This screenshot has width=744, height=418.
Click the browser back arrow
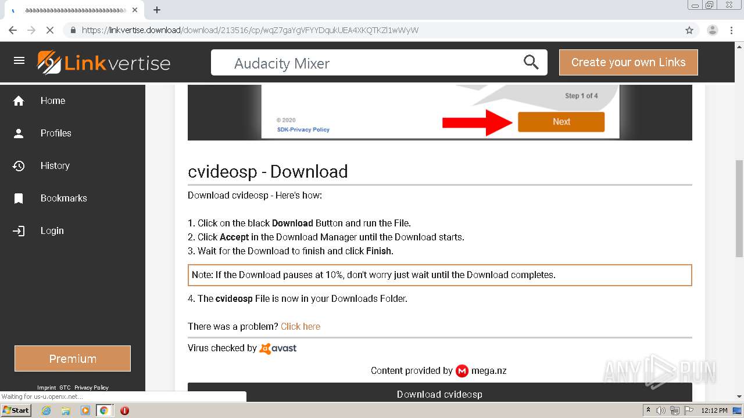click(13, 30)
